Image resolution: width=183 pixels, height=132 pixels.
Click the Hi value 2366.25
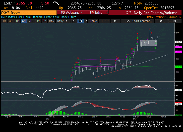tap(104, 8)
